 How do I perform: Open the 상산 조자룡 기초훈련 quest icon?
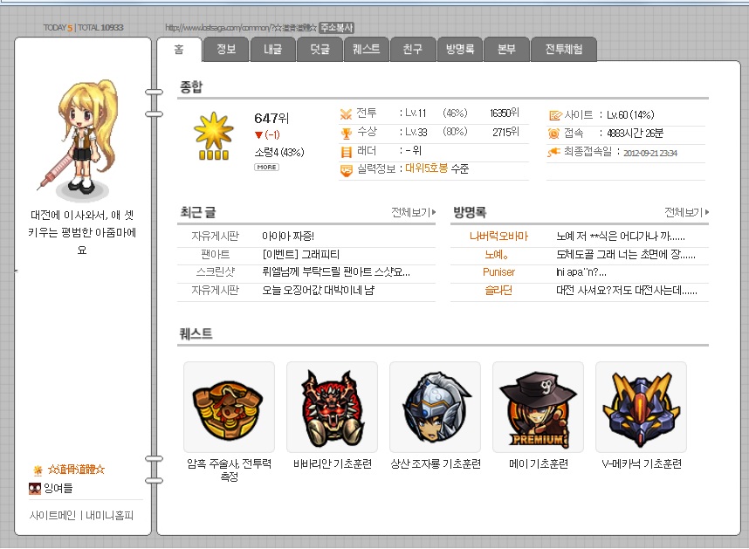[435, 407]
